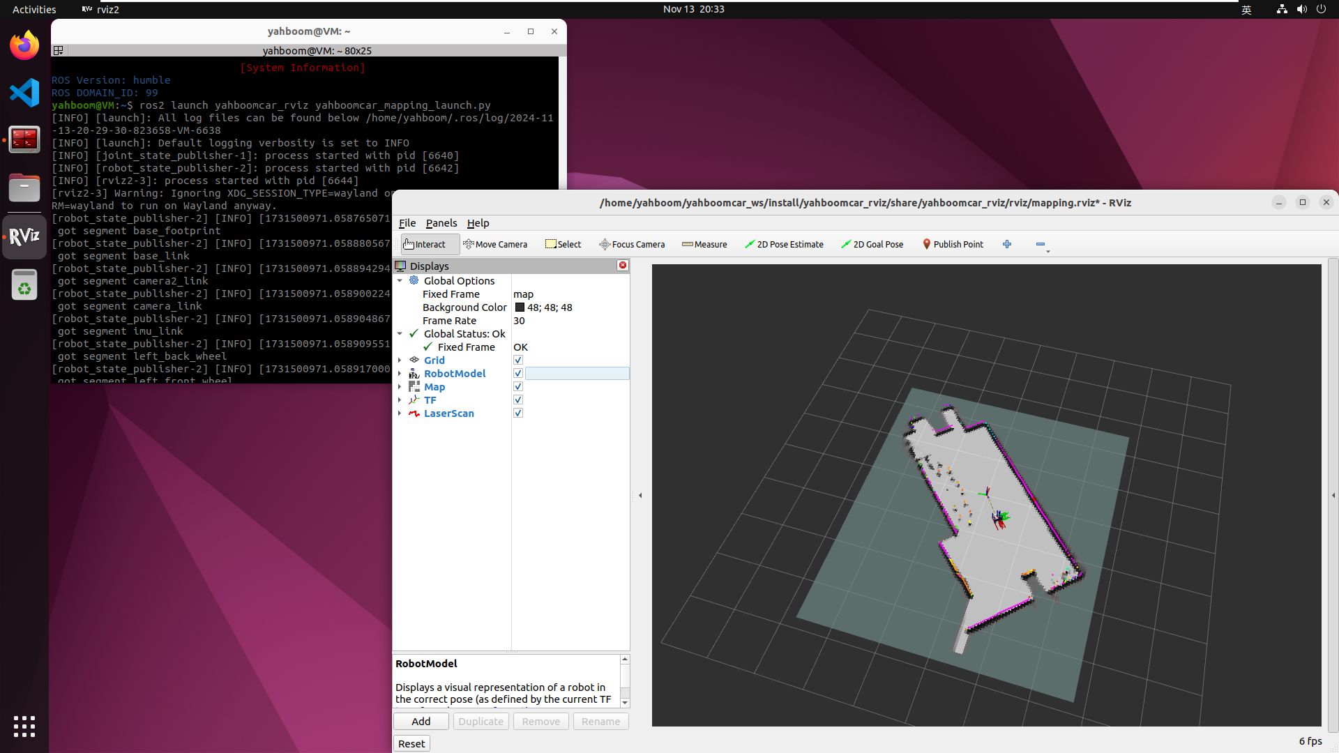The height and width of the screenshot is (753, 1339).
Task: Close the Displays panel with red X
Action: coord(623,265)
